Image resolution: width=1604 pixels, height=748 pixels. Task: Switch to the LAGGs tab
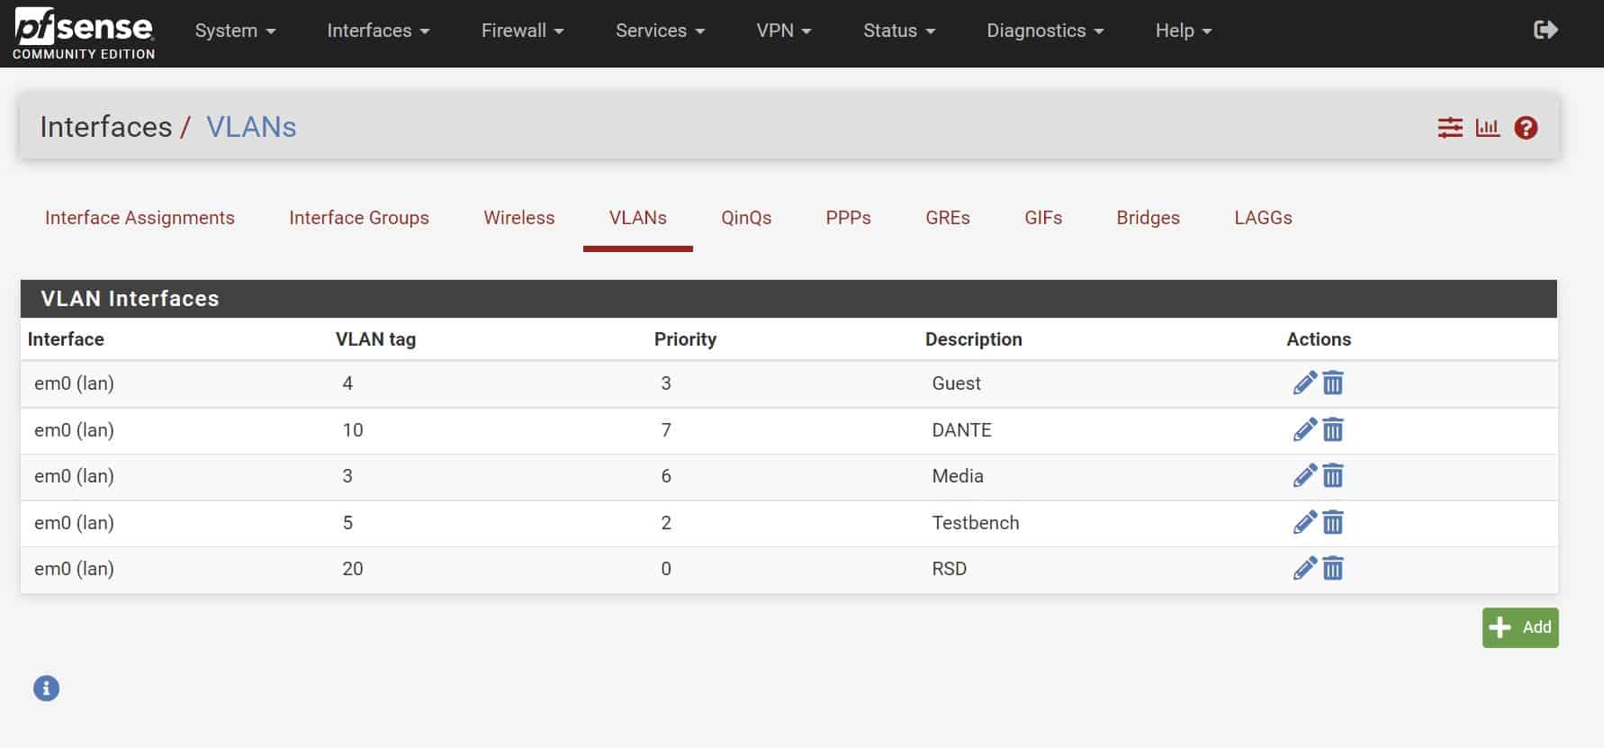pos(1264,218)
